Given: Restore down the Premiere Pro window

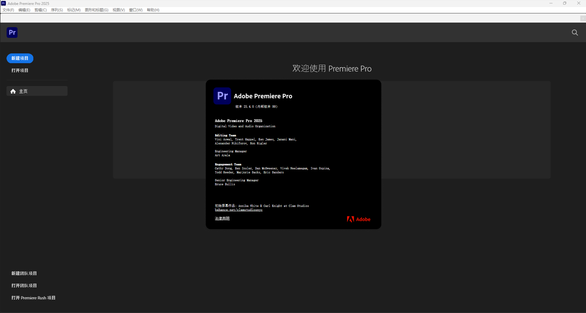Looking at the screenshot, I should 565,3.
